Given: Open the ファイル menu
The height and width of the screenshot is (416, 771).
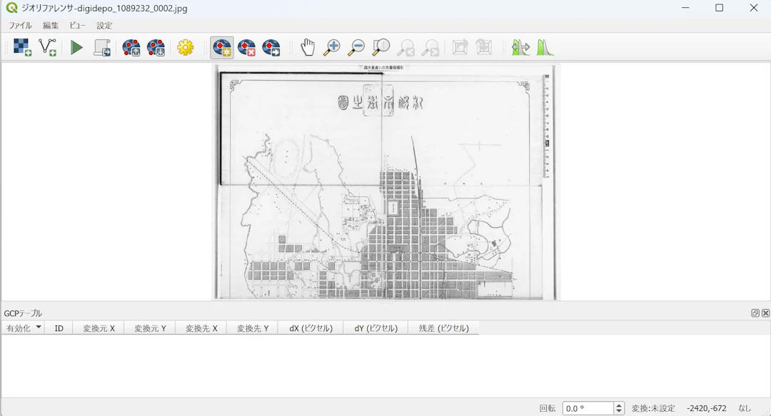Looking at the screenshot, I should coord(20,26).
